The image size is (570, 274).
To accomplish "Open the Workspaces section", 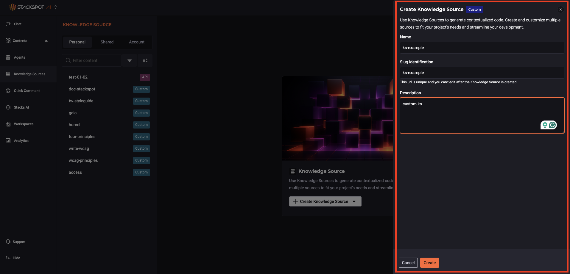I will 24,124.
